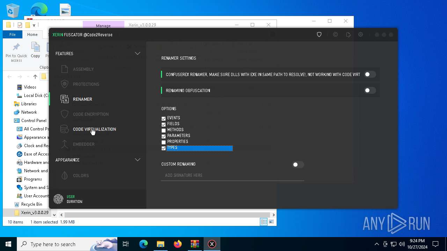
Task: Click Properties icon in Explorer quick access toolbar
Action: (x=20, y=25)
